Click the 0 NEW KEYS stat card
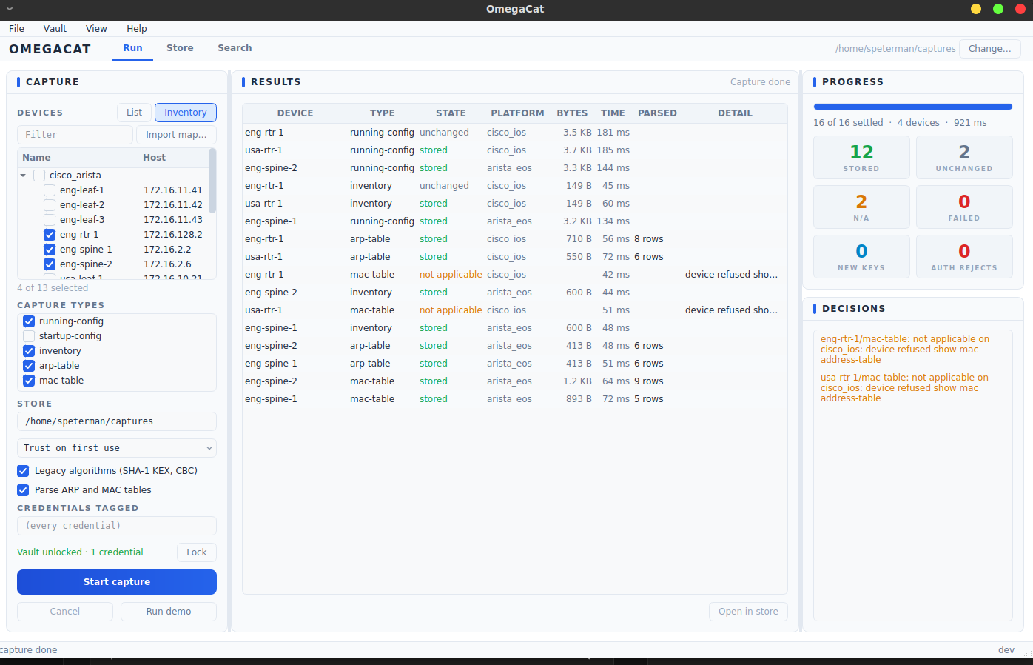This screenshot has width=1033, height=665. click(861, 257)
